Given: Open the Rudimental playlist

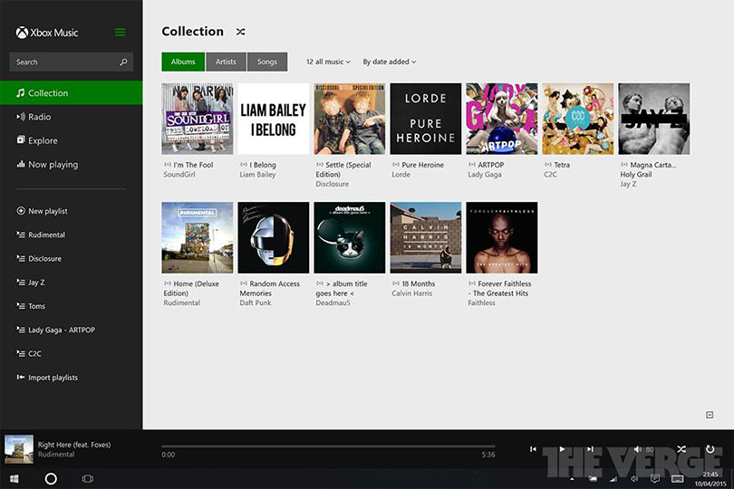Looking at the screenshot, I should pyautogui.click(x=41, y=235).
